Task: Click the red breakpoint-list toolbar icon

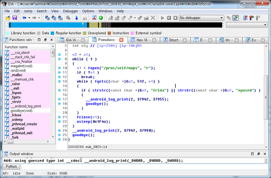Action: [252, 18]
